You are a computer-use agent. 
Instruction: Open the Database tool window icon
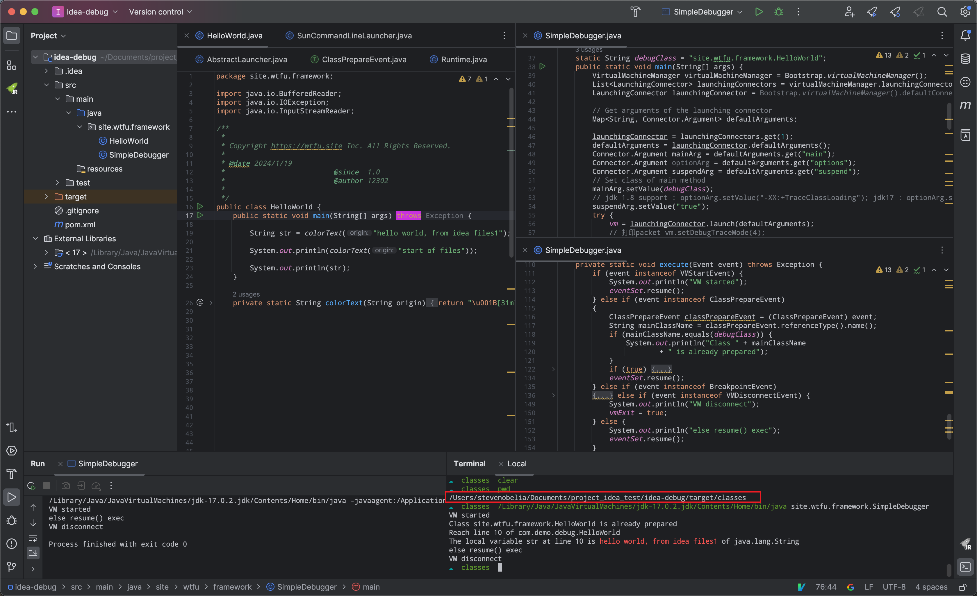965,59
